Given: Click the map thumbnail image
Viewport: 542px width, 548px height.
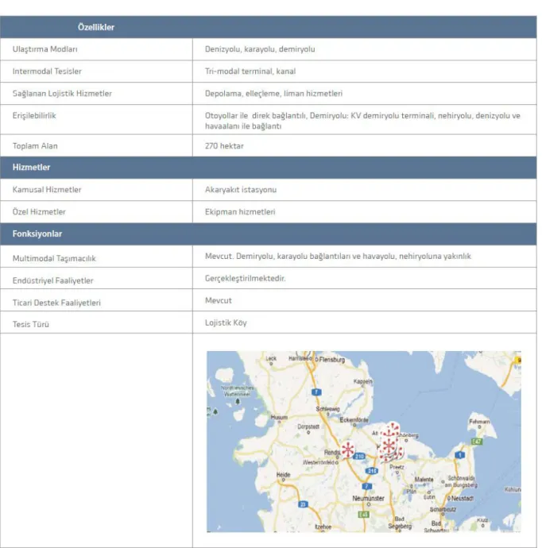Looking at the screenshot, I should coord(364,442).
